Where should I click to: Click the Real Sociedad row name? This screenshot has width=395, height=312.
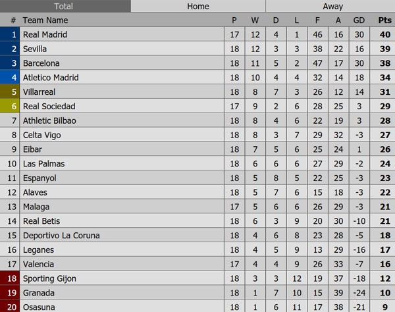click(x=49, y=107)
